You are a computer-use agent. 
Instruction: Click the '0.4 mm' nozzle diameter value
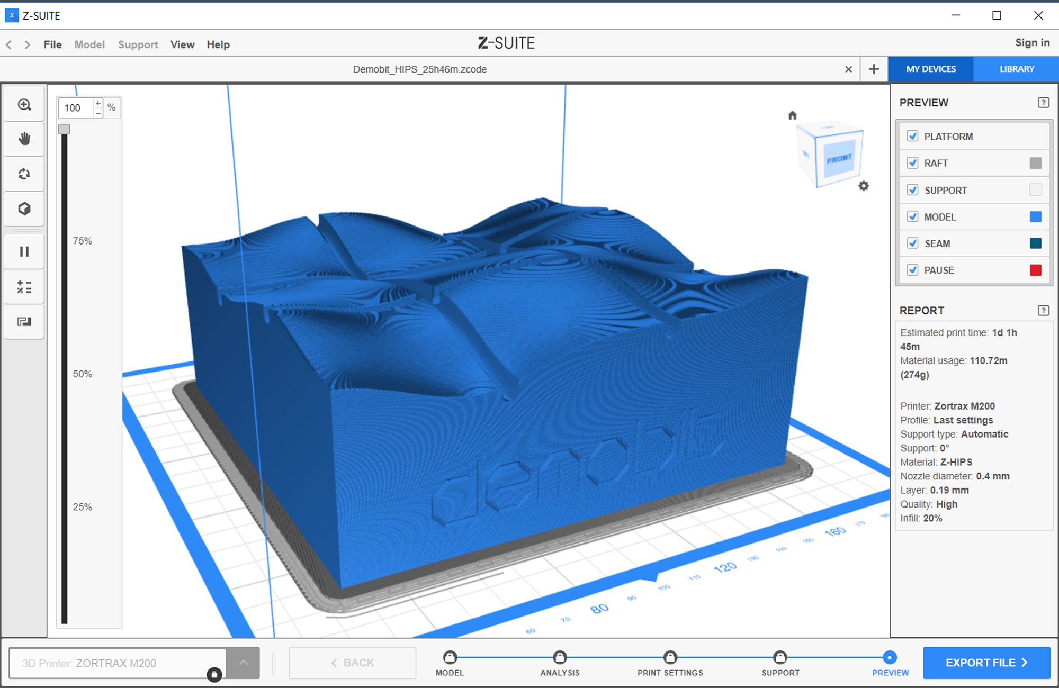(x=993, y=476)
